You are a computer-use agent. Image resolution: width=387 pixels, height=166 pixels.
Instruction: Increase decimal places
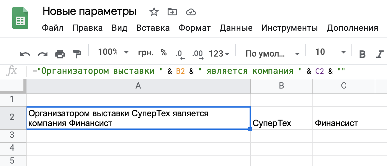click(198, 54)
